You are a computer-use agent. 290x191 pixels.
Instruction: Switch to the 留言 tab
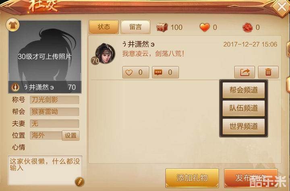pos(135,27)
